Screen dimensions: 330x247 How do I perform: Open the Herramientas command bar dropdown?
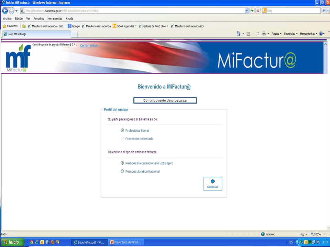pyautogui.click(x=308, y=34)
